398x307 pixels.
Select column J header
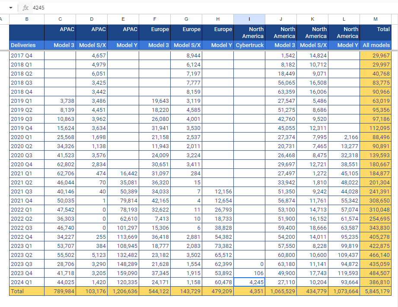pyautogui.click(x=281, y=19)
